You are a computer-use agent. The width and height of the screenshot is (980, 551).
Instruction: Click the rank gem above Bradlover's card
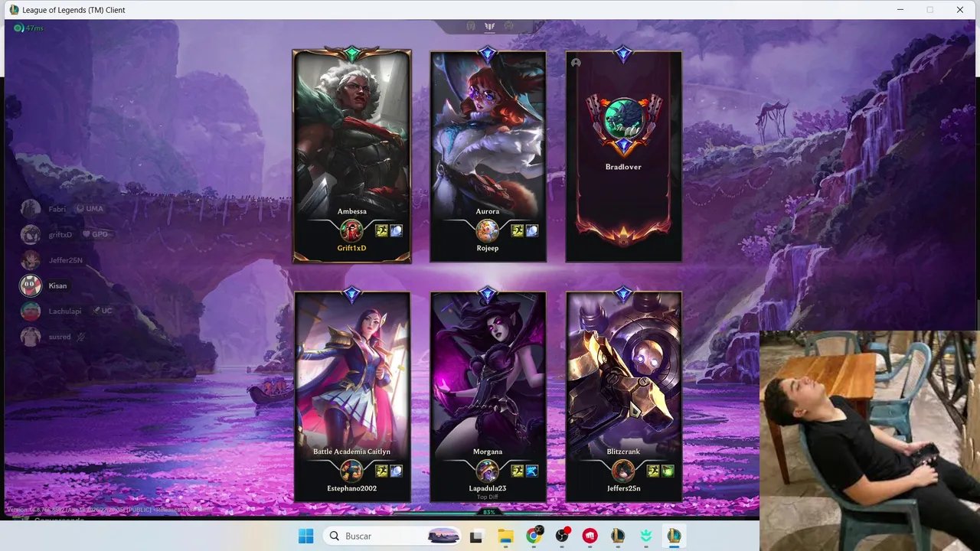click(623, 54)
